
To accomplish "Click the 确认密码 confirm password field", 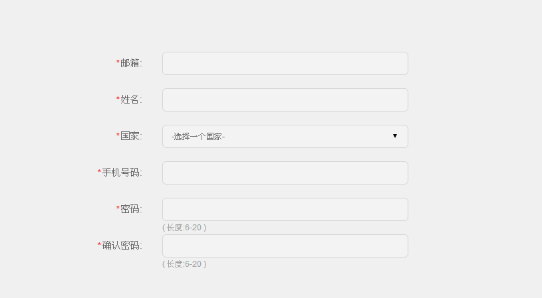I will (285, 246).
